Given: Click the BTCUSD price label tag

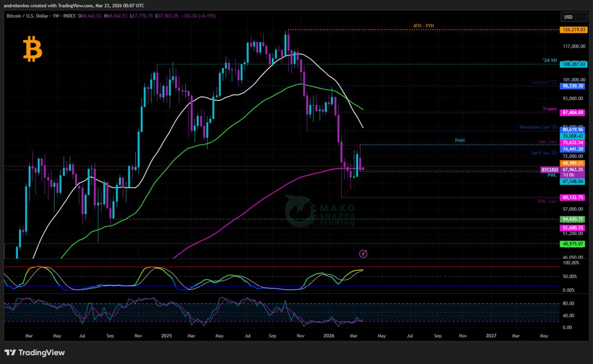Looking at the screenshot, I should pos(549,170).
